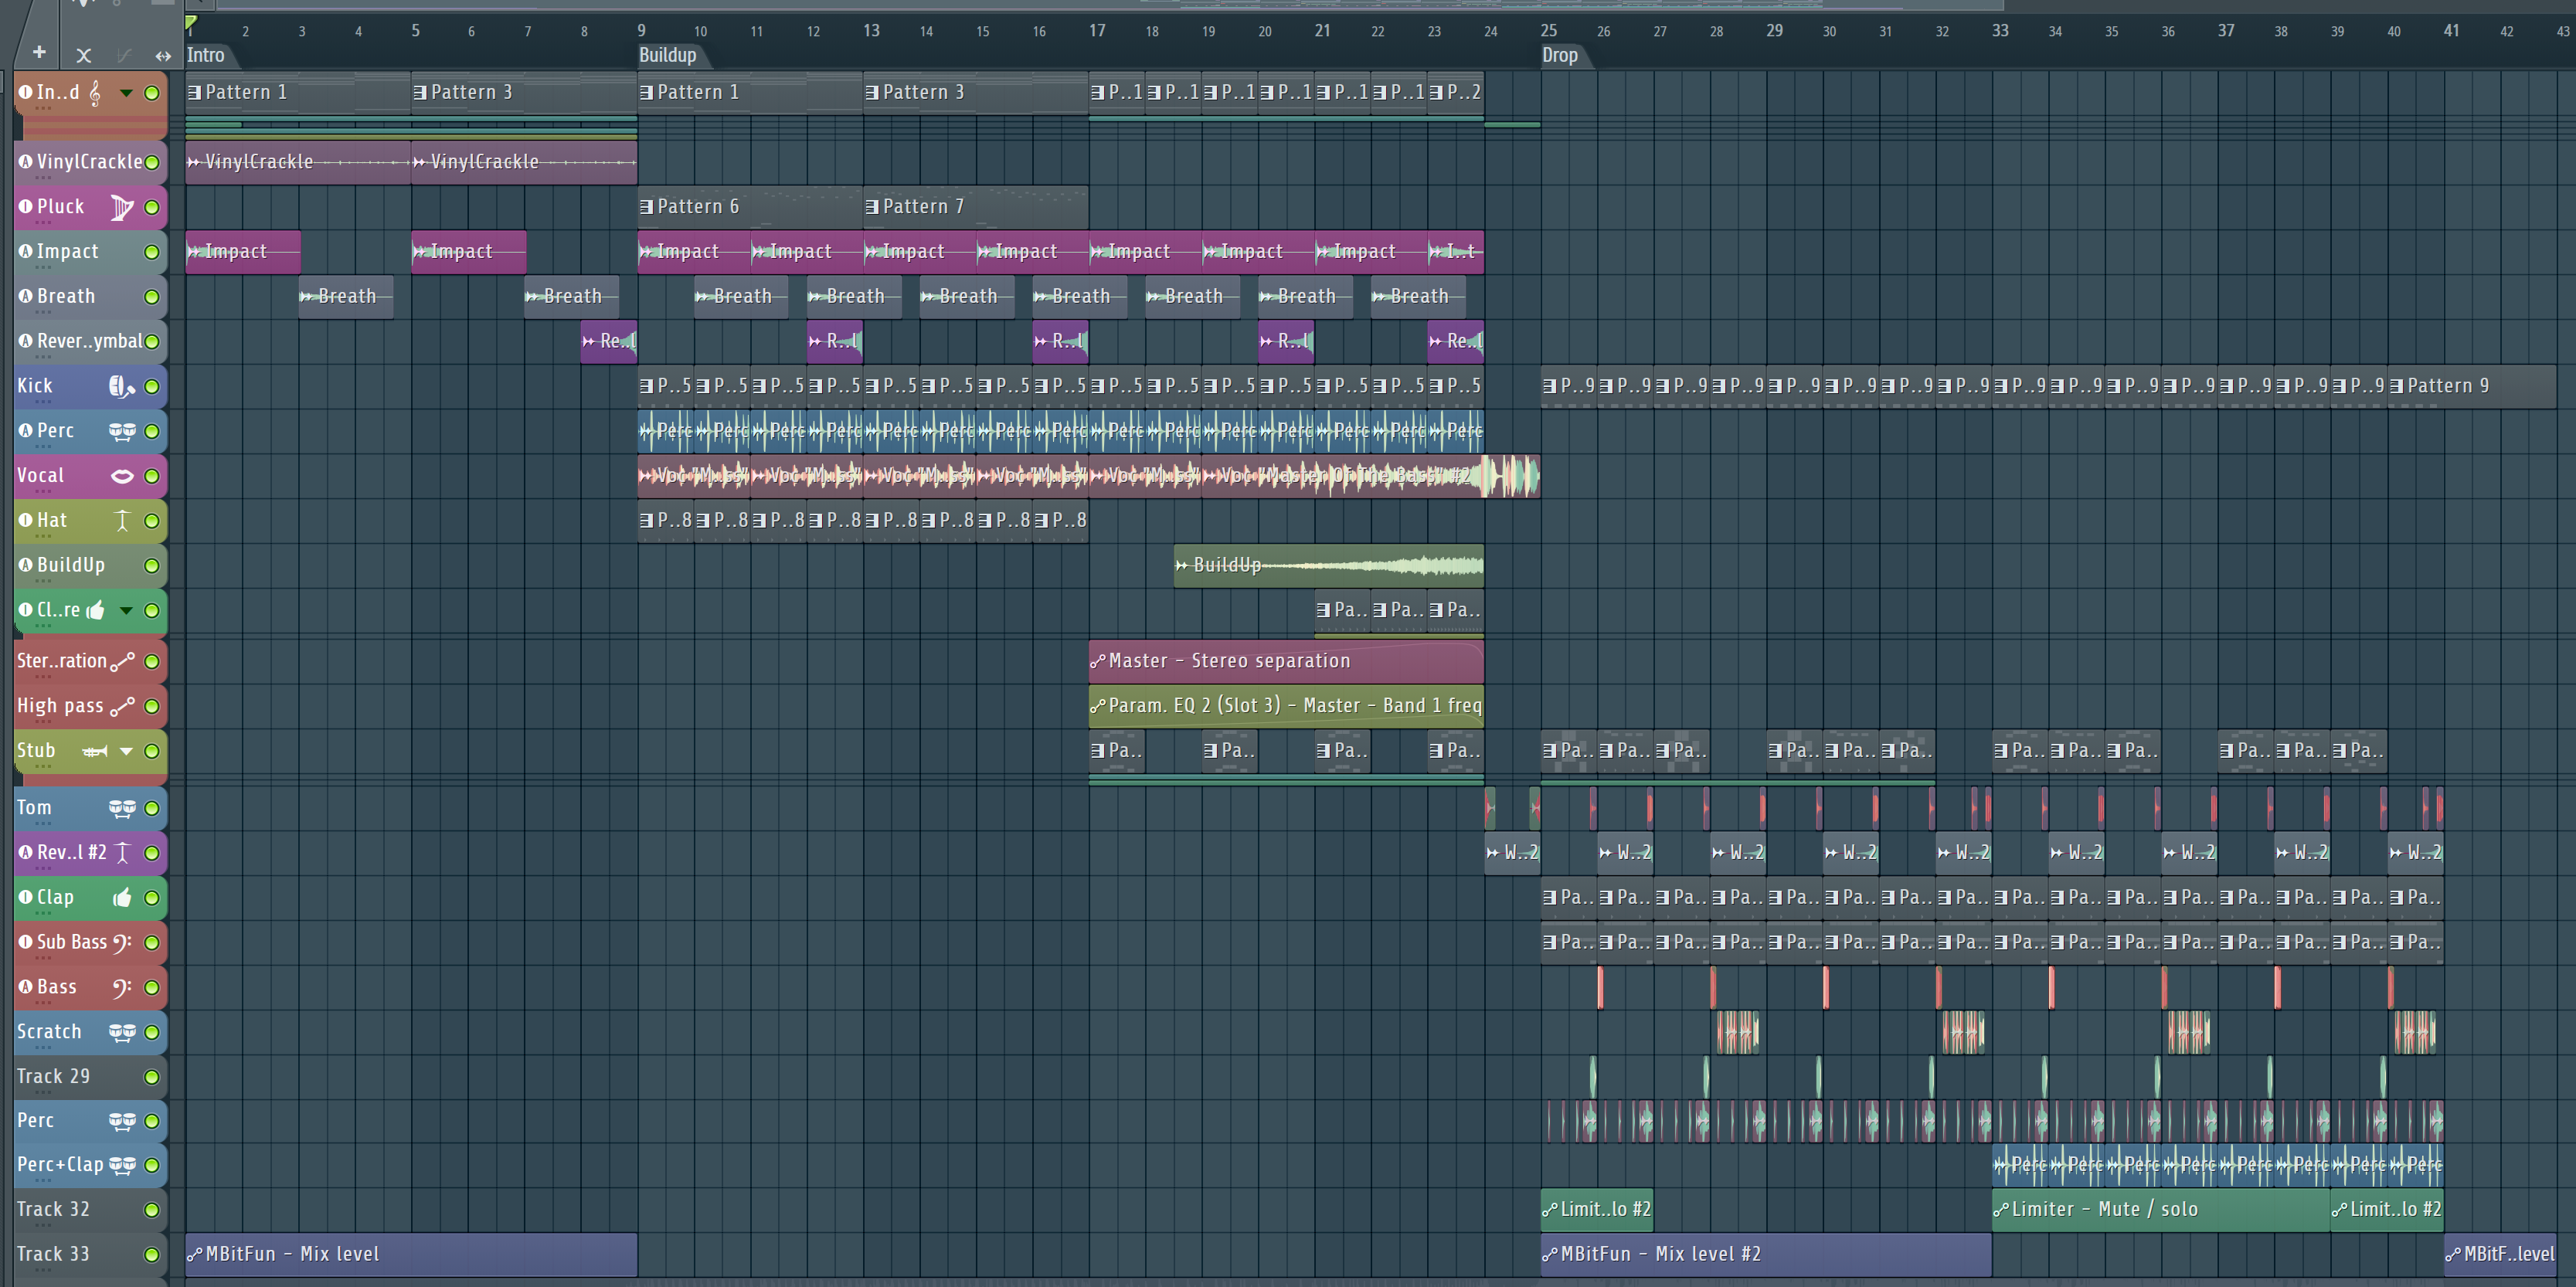Click the instrument mode icon on Pluck track
Viewport: 2576px width, 1287px height.
tap(26, 206)
